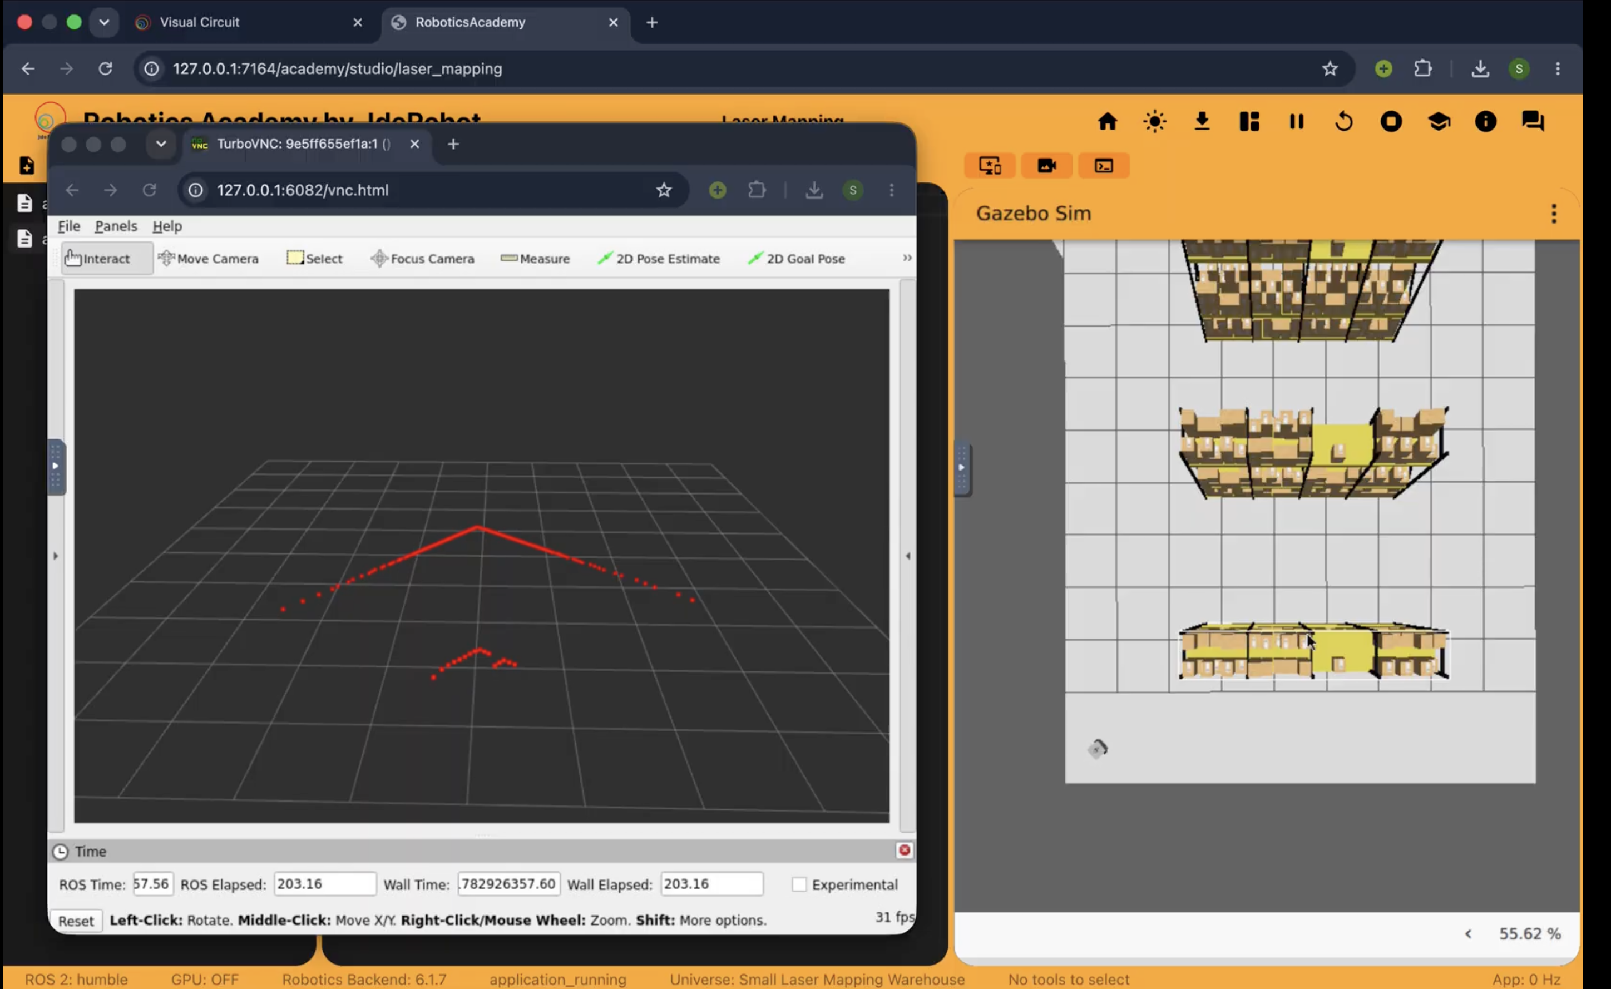The height and width of the screenshot is (989, 1611).
Task: Open the home icon in Robotics Academy toolbar
Action: (x=1106, y=122)
